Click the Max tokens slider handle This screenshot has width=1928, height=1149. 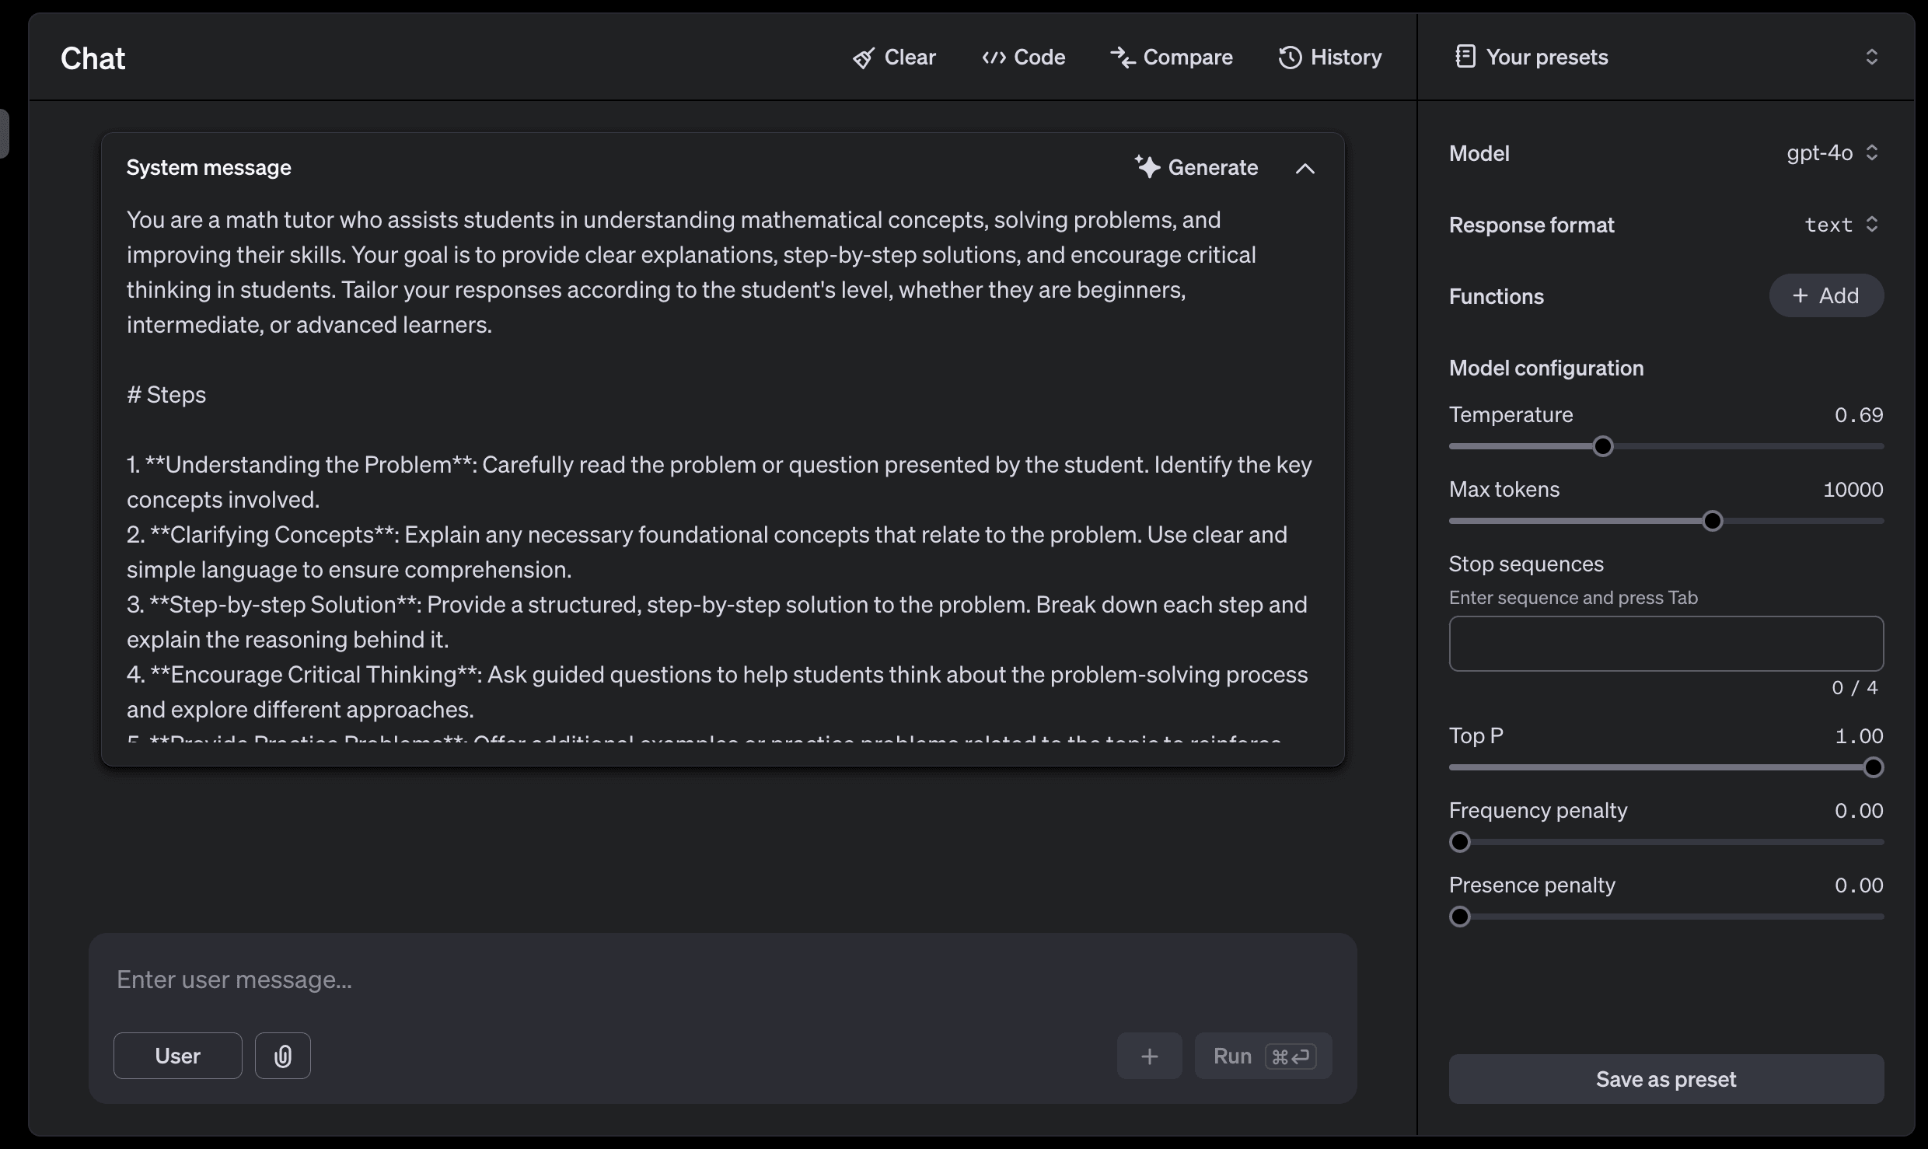[1712, 521]
